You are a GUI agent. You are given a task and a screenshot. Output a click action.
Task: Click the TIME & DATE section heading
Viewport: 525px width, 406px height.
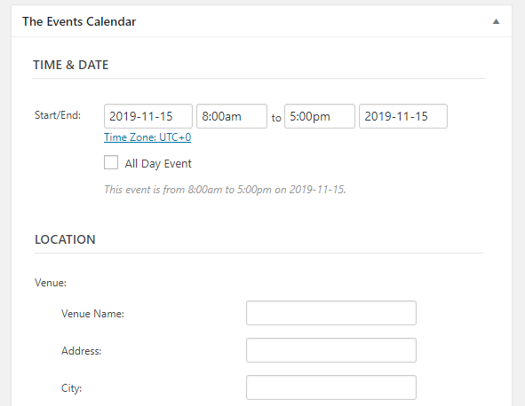(71, 65)
